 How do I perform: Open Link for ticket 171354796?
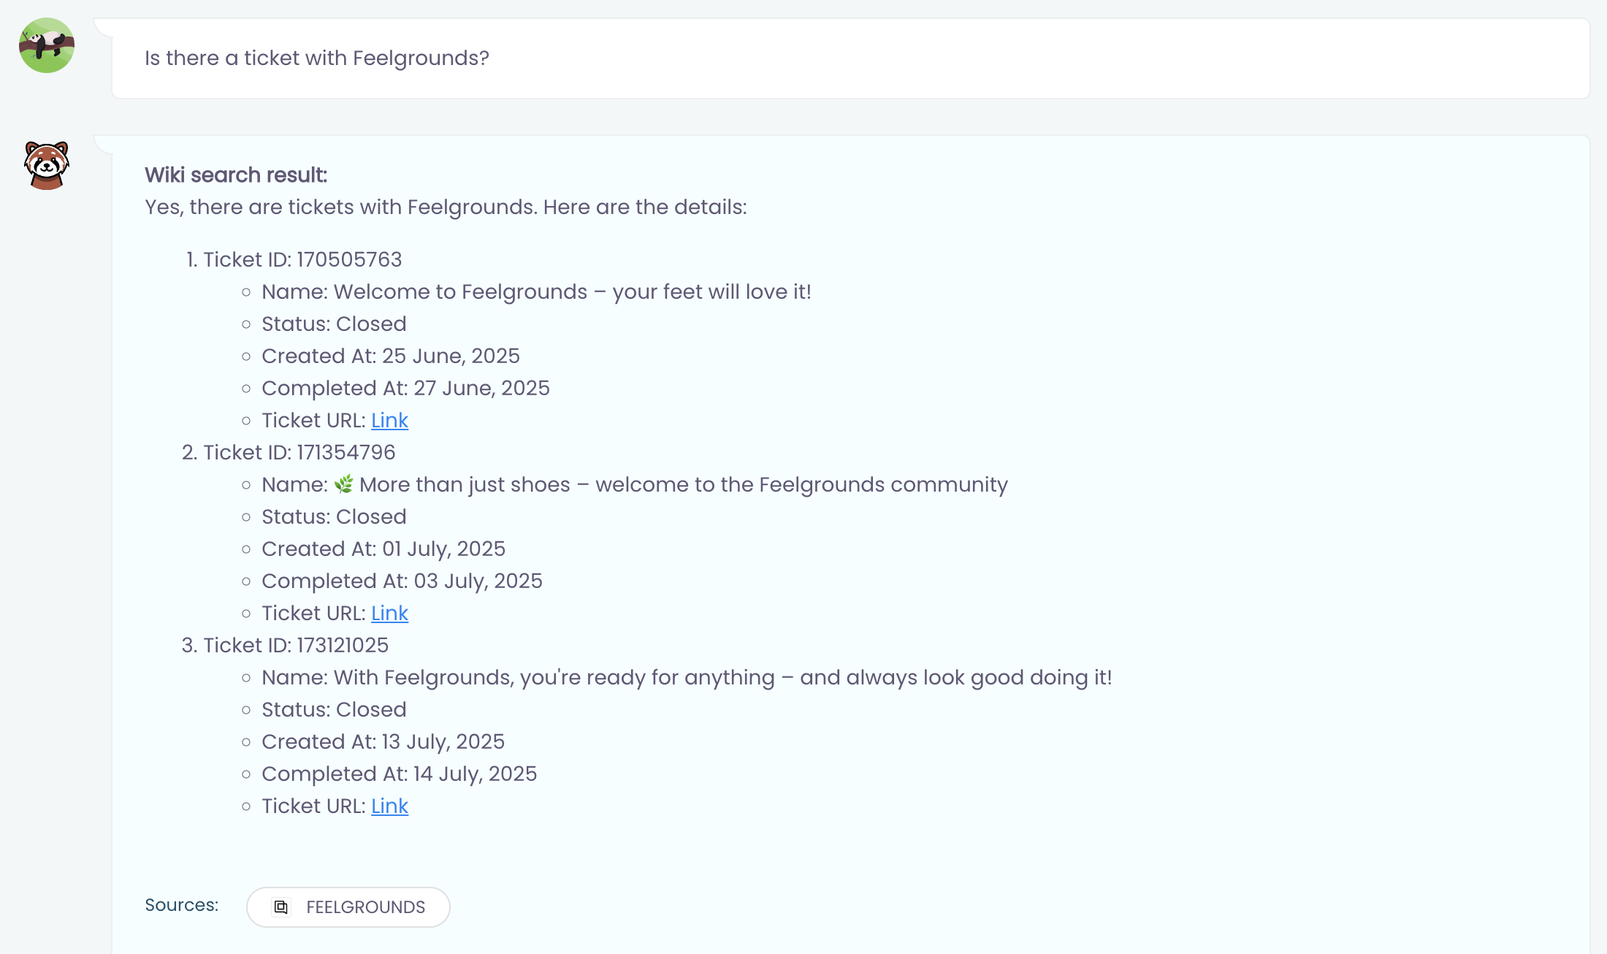(389, 613)
